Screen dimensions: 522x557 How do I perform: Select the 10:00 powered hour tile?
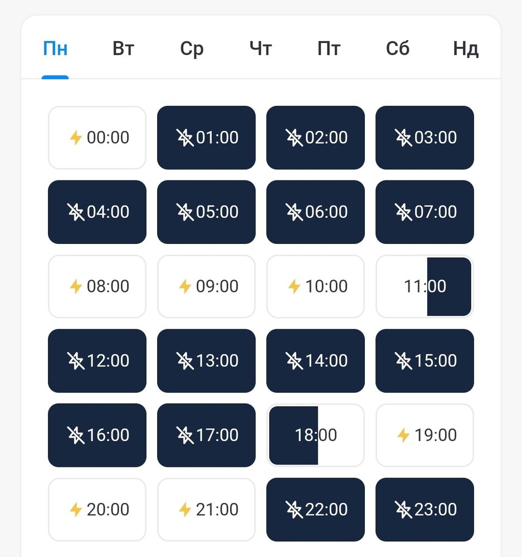click(315, 286)
